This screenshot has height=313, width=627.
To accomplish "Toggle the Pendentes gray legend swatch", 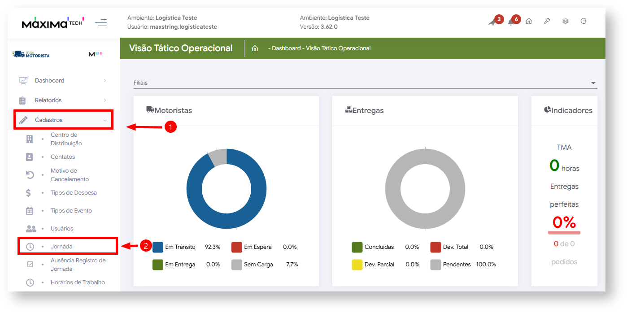I will click(x=435, y=265).
